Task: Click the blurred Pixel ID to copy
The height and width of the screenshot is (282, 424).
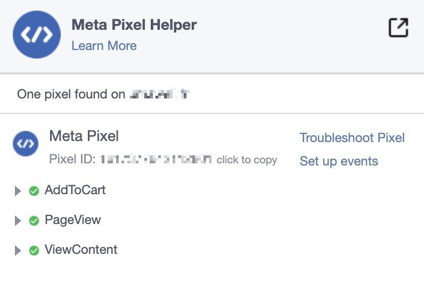Action: pyautogui.click(x=156, y=160)
